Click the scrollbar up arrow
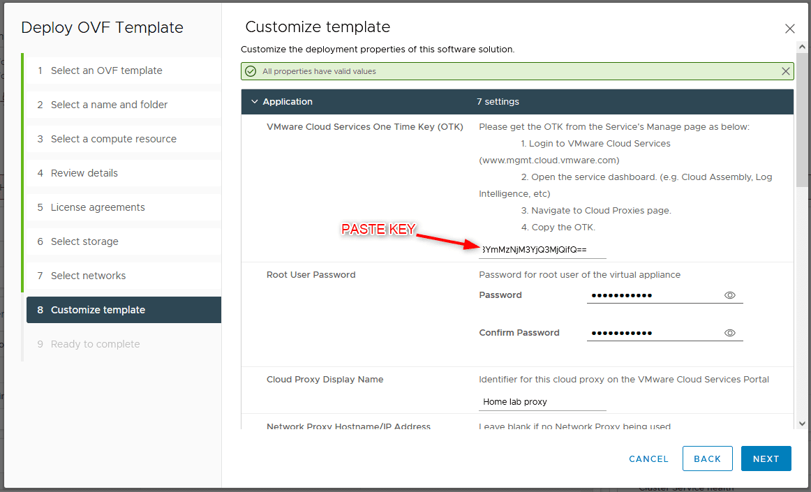The width and height of the screenshot is (811, 492). [x=802, y=47]
